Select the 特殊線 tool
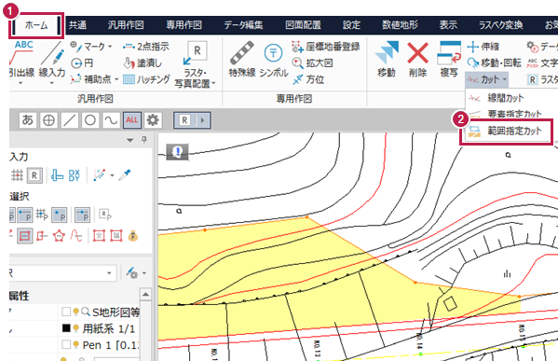The image size is (558, 361). point(242,60)
